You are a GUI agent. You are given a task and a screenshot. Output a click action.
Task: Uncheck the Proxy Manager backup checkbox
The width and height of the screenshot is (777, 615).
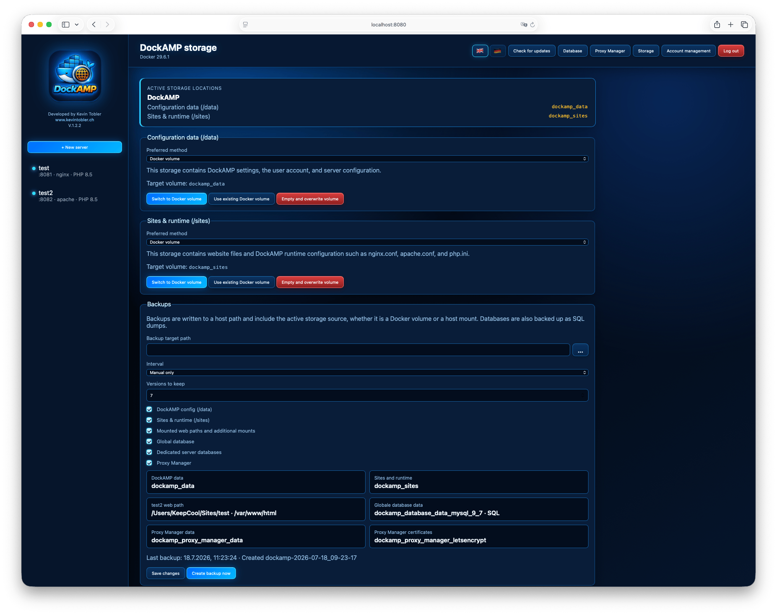click(x=149, y=463)
